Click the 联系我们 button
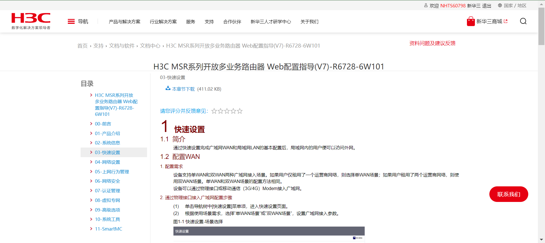The image size is (545, 243). (x=509, y=194)
